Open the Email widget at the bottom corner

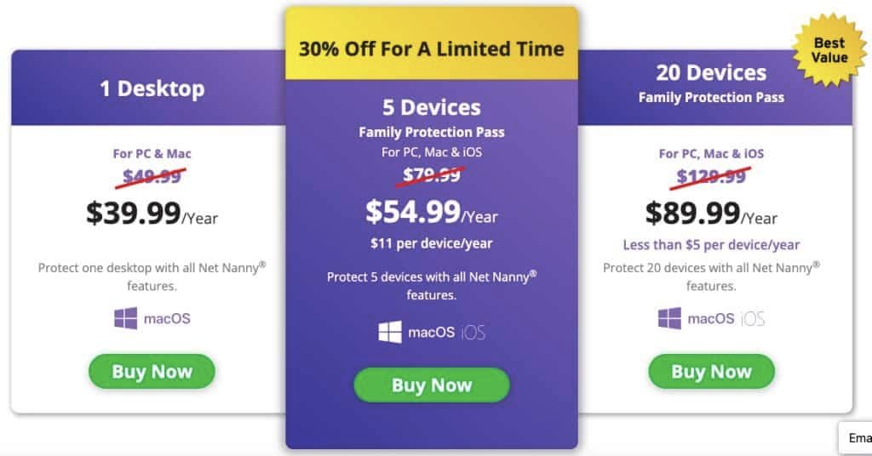(x=858, y=438)
